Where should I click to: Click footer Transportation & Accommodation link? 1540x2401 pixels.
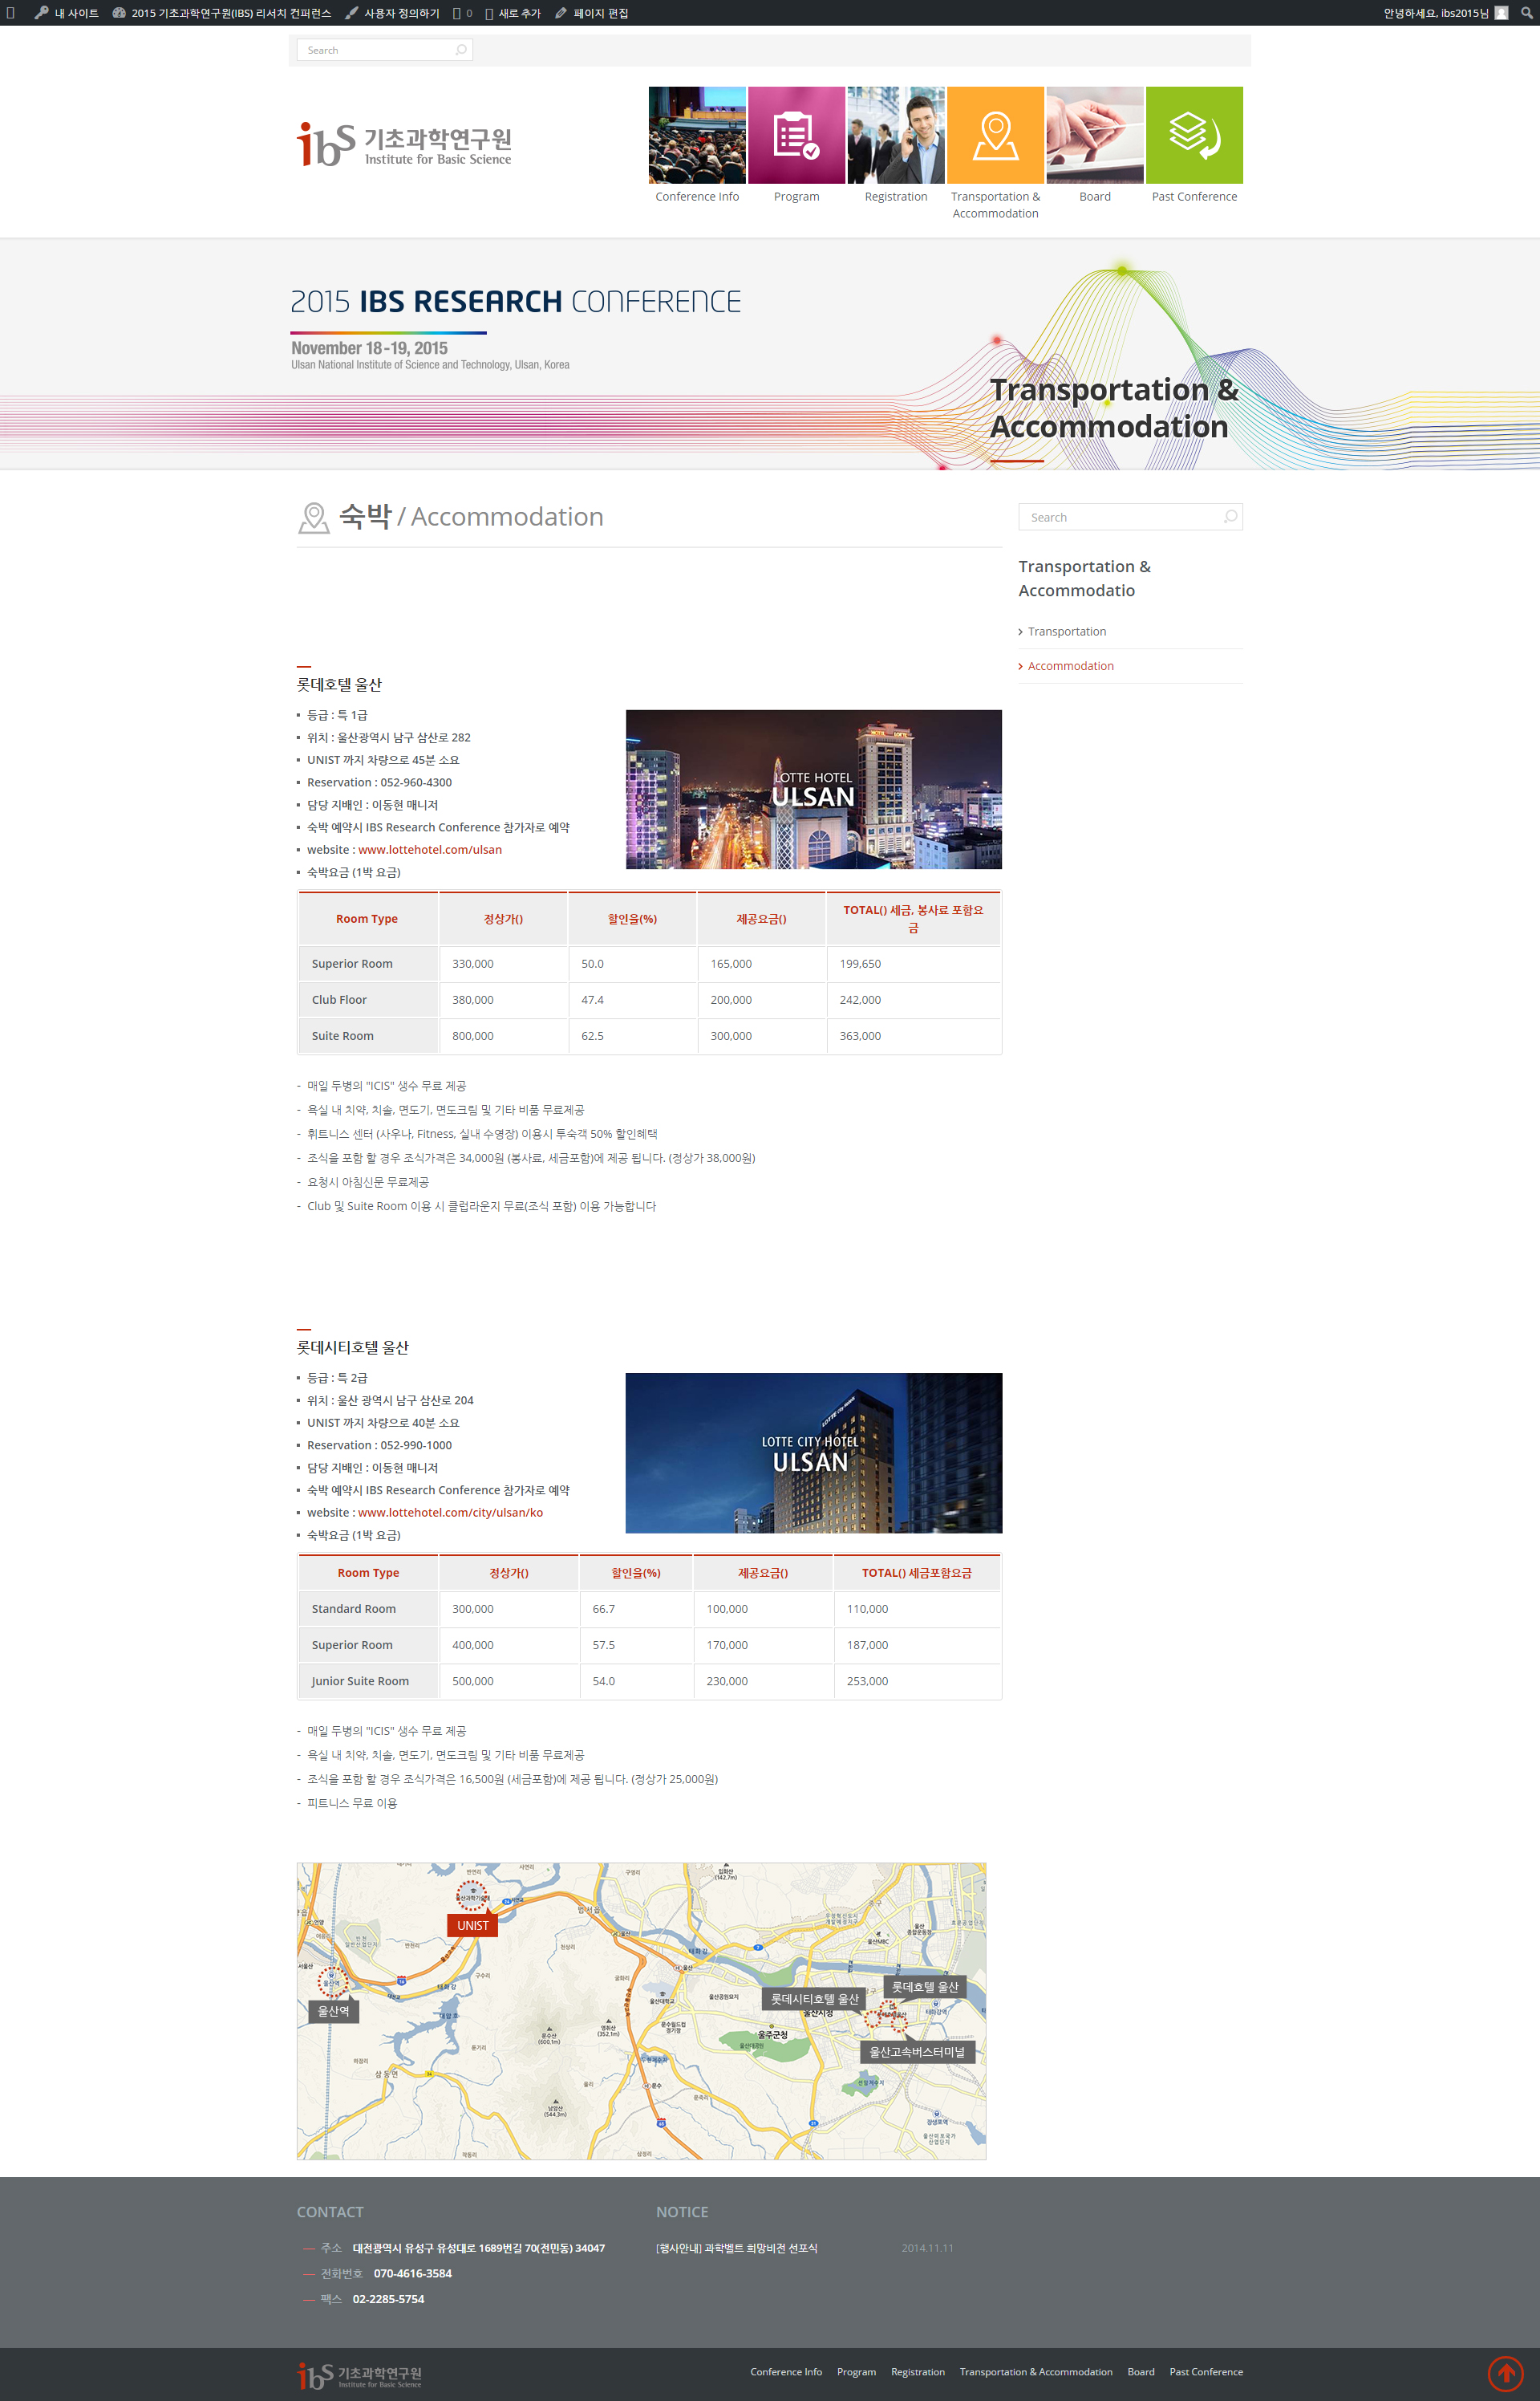click(1035, 2372)
